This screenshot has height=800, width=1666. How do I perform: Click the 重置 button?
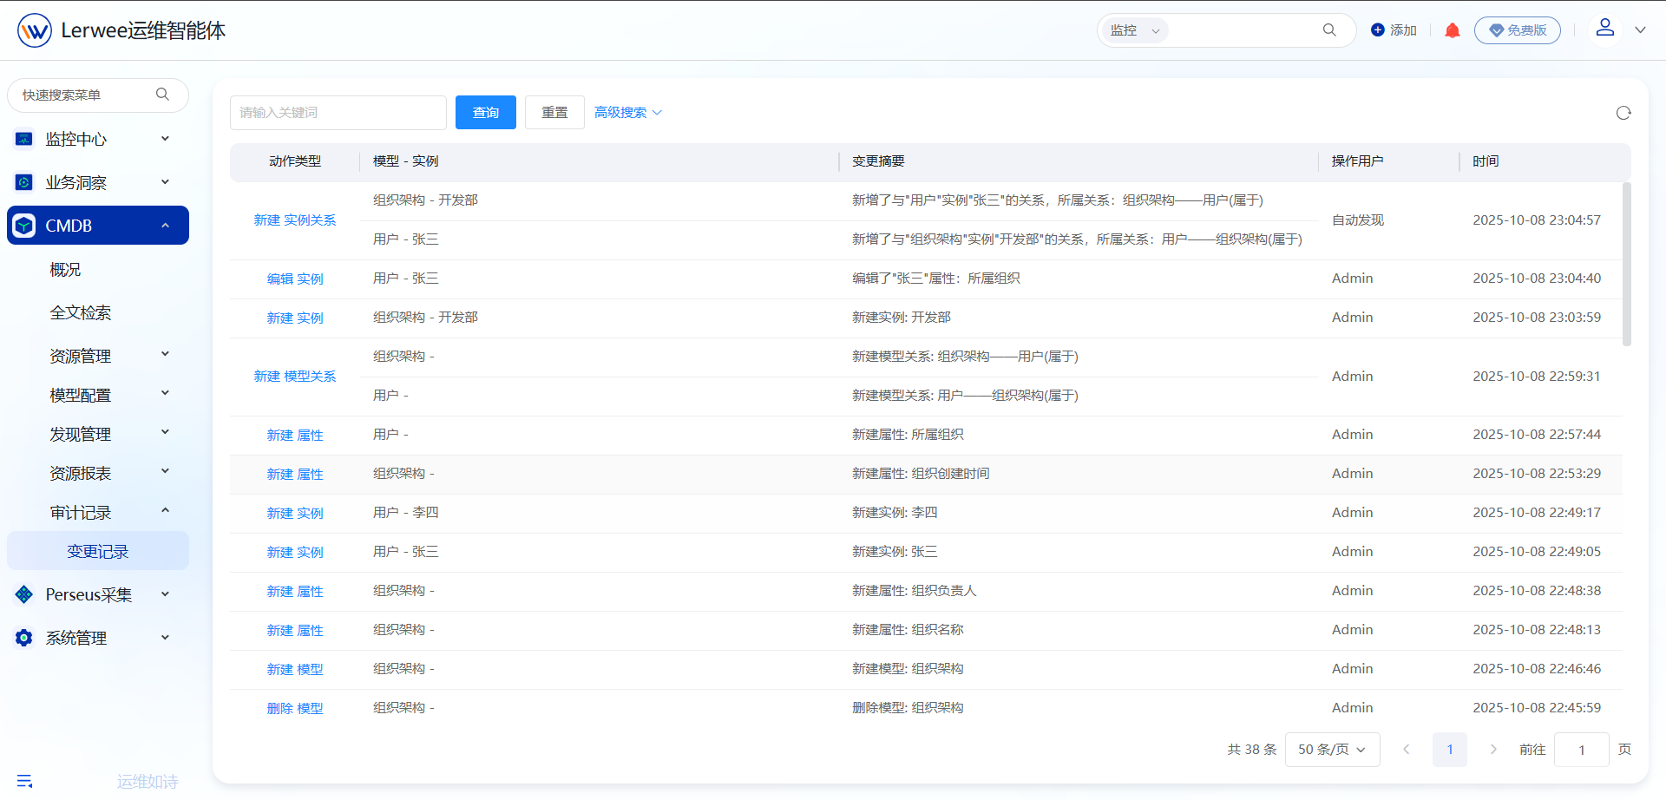[x=554, y=113]
